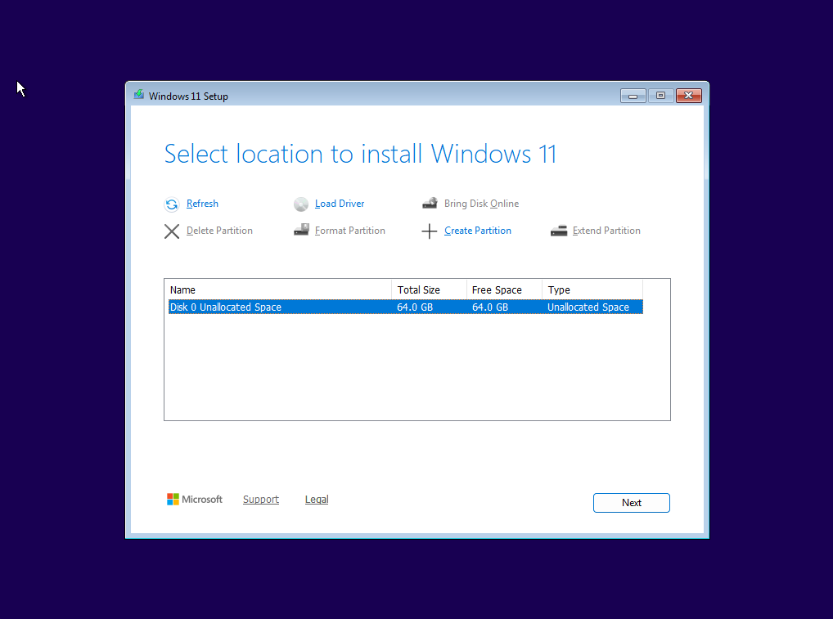Click the Format Partition label
833x619 pixels.
[350, 231]
